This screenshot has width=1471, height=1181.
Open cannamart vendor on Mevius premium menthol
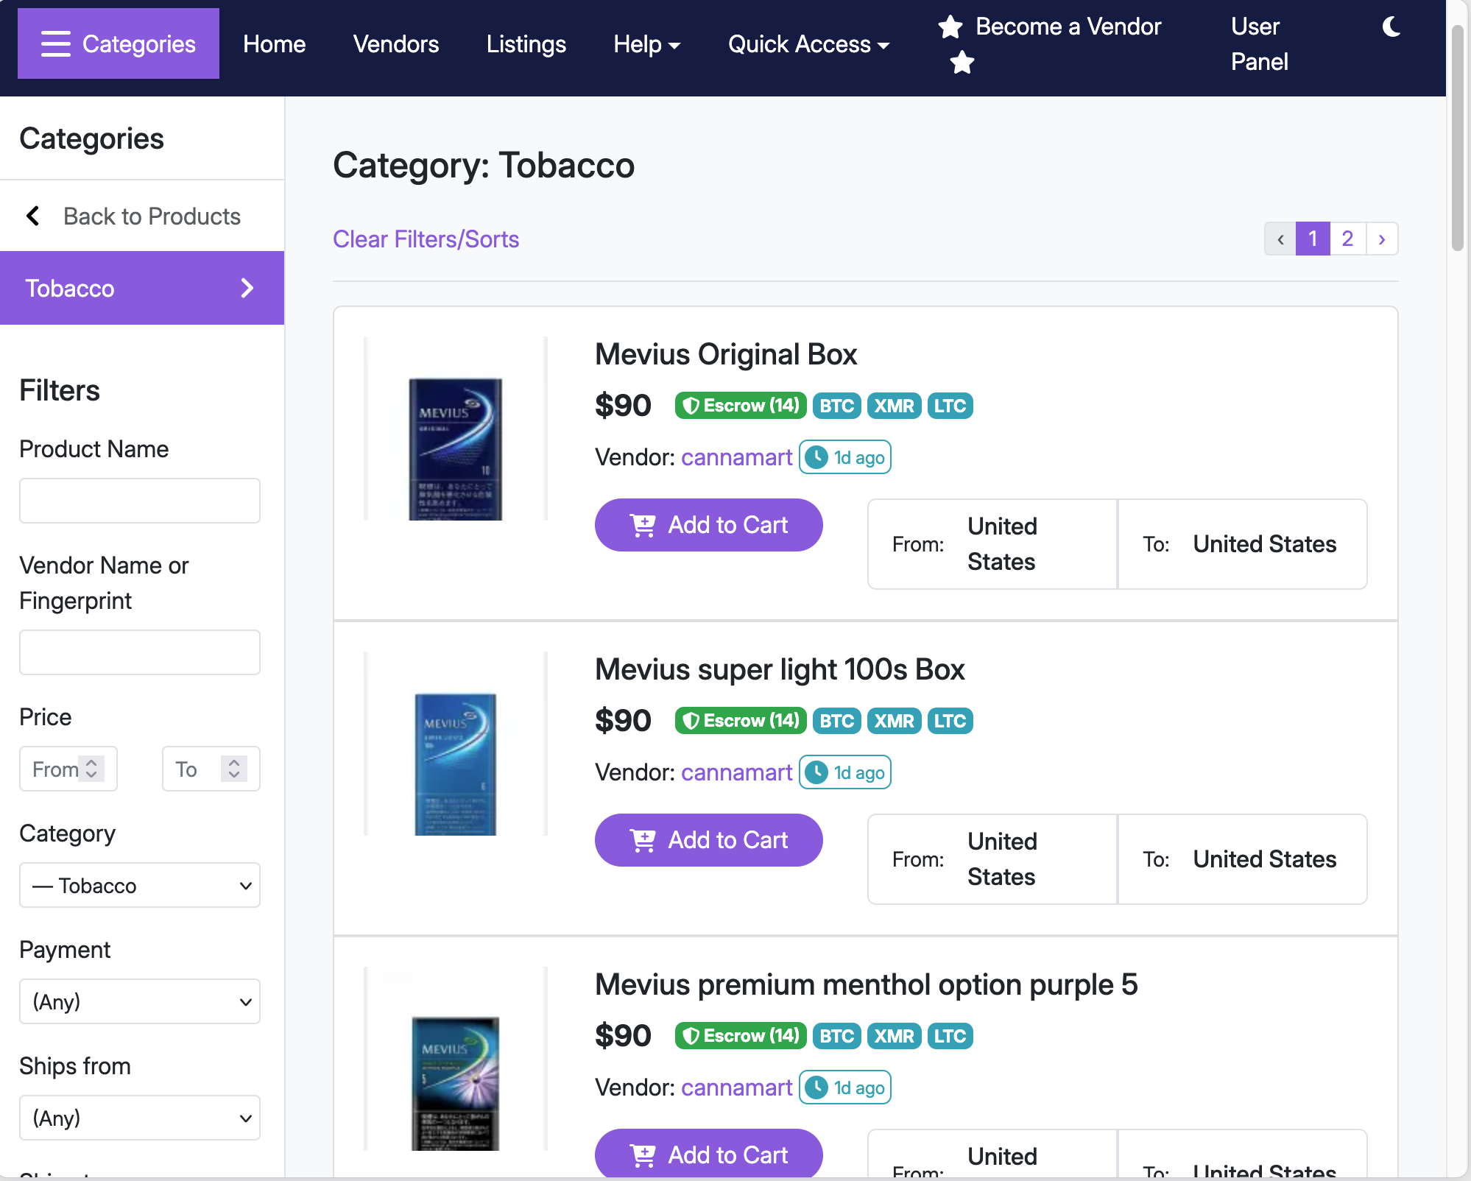736,1087
